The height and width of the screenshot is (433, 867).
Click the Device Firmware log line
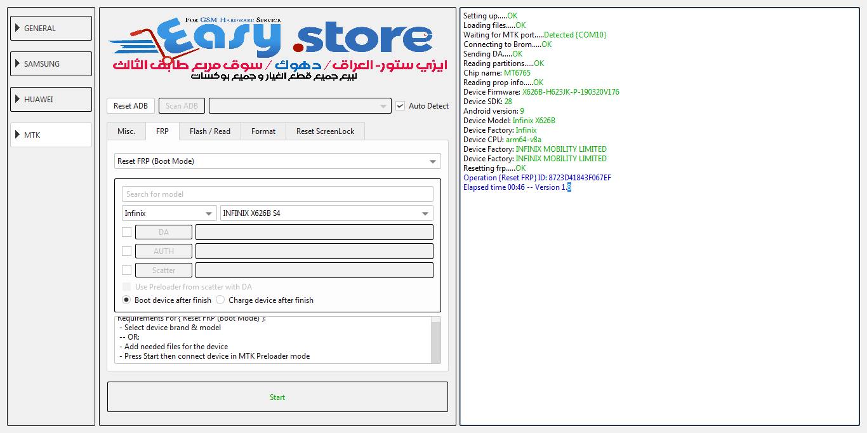click(541, 92)
